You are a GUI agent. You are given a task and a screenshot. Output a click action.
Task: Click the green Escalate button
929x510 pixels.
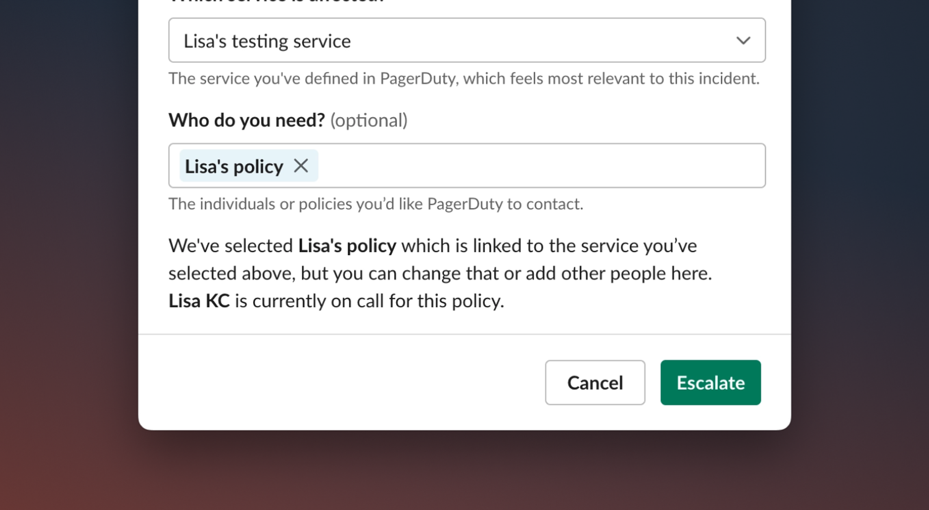tap(710, 382)
